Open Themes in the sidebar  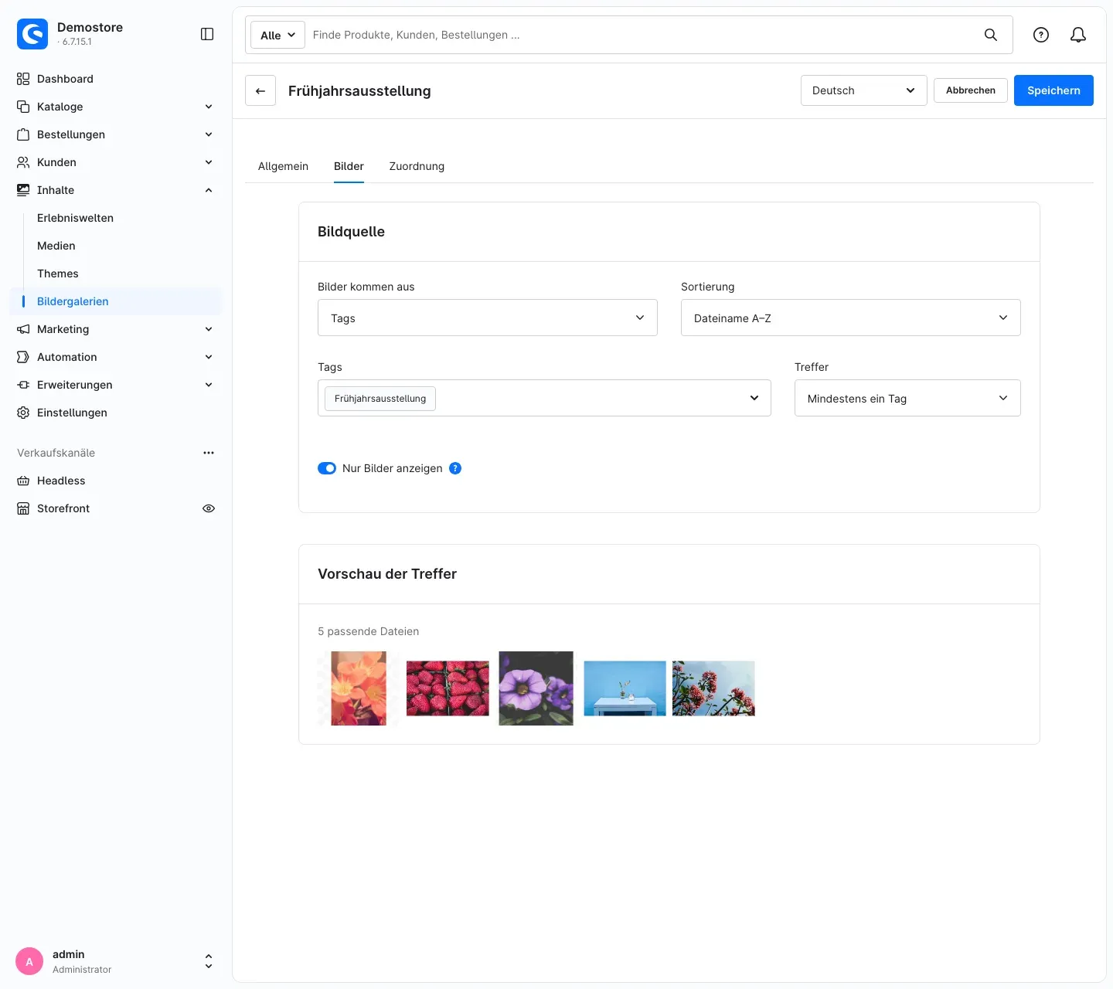(x=58, y=274)
